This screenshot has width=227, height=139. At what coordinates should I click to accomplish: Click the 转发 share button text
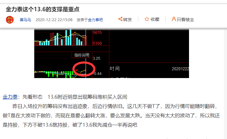(x=127, y=20)
